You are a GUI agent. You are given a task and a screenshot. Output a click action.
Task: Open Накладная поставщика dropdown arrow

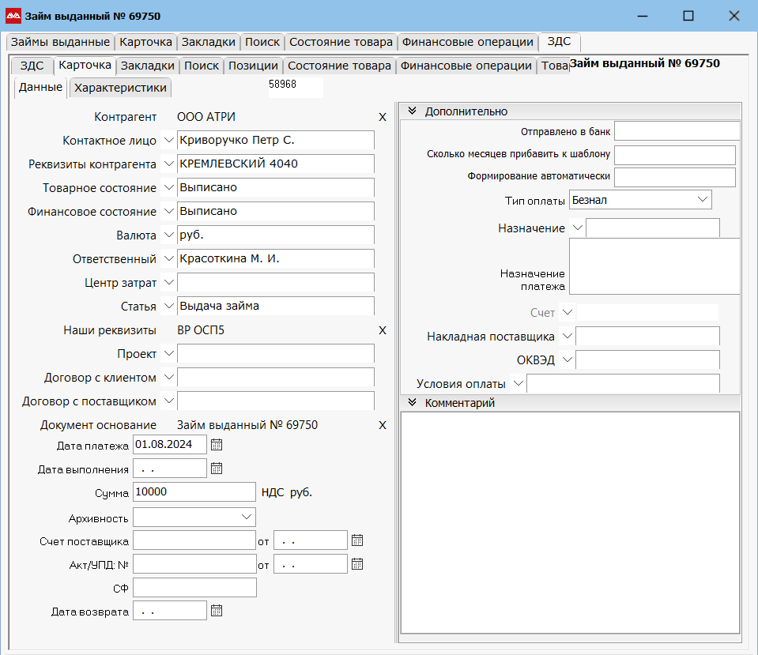pyautogui.click(x=568, y=336)
